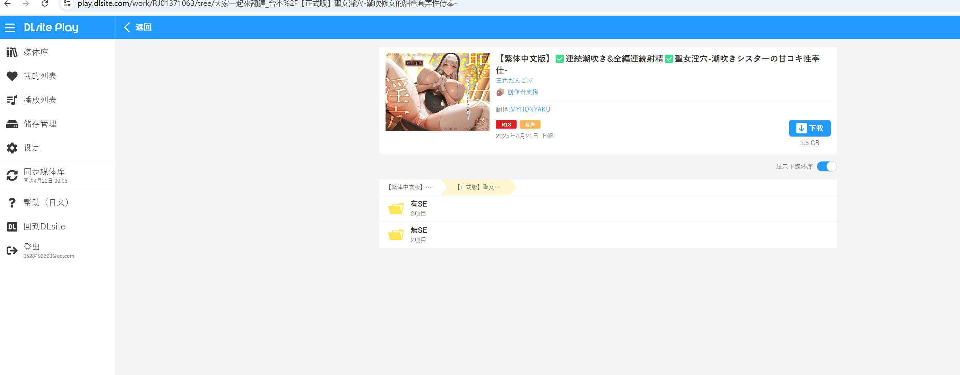Select the 繁体中文版 breadcrumb tab
Screen dimensions: 960x375
409,187
